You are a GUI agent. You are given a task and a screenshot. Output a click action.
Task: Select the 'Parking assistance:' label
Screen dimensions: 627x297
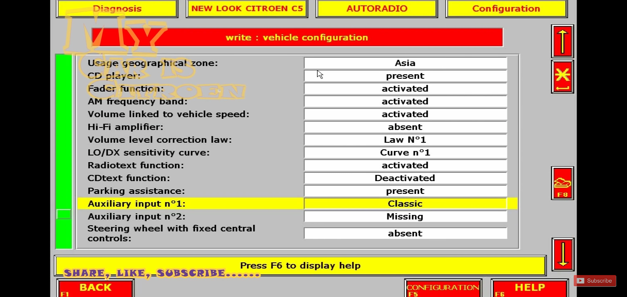136,191
